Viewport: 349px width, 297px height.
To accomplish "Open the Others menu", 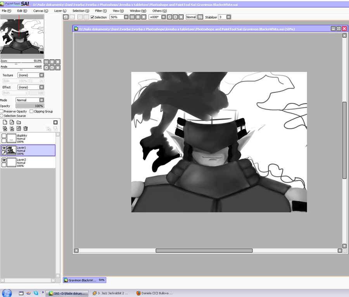I will (160, 11).
